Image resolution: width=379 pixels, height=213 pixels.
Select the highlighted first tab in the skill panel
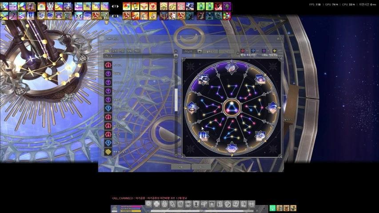click(107, 51)
